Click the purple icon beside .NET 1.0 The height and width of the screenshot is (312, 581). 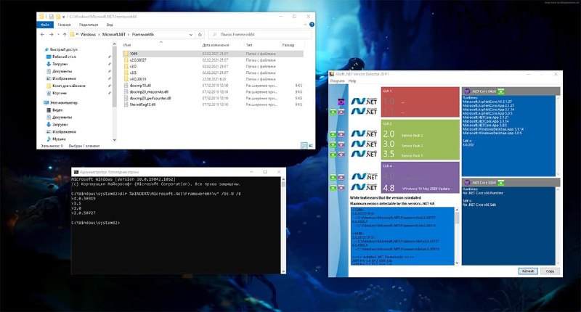click(x=341, y=102)
